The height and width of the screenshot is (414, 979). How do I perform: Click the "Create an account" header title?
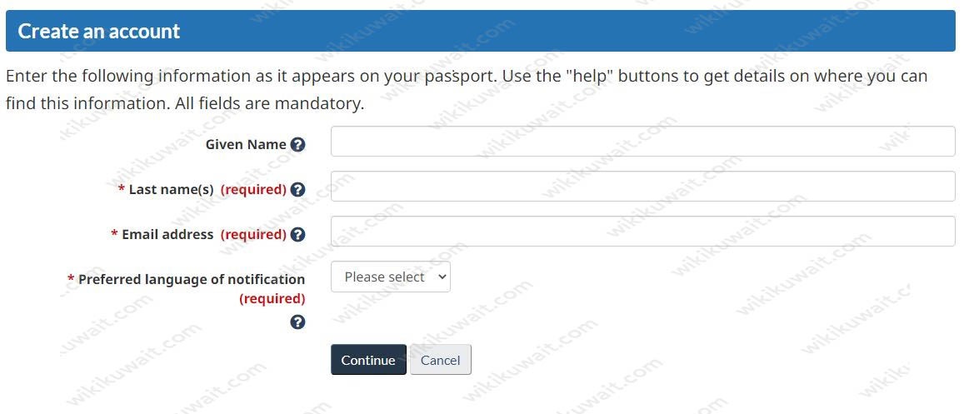point(99,32)
